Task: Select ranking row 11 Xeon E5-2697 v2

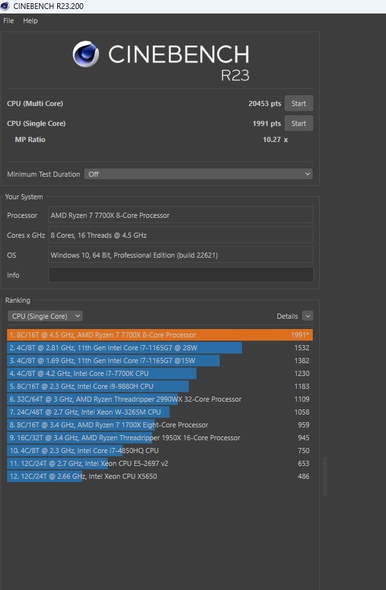Action: click(x=160, y=463)
